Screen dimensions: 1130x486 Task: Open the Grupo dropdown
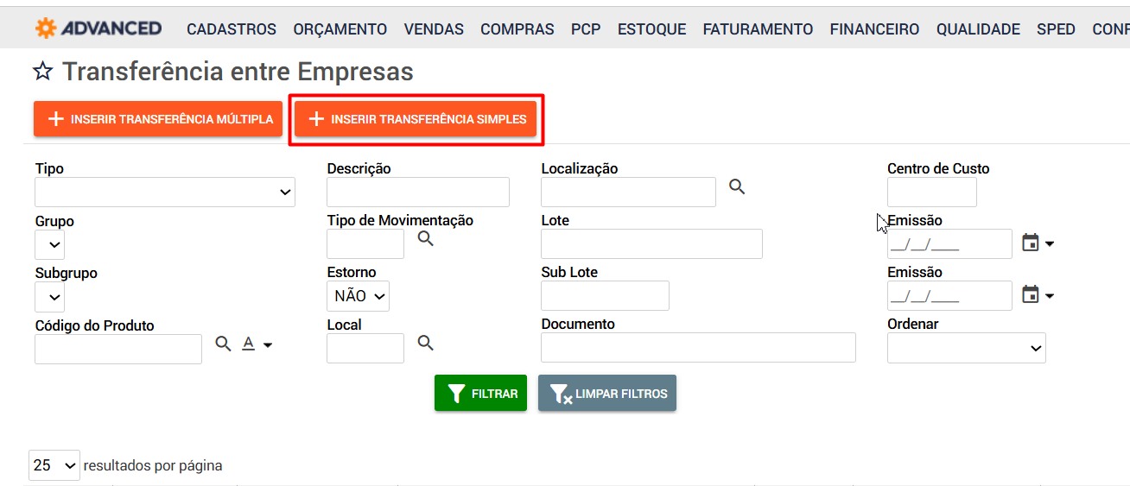click(x=50, y=245)
